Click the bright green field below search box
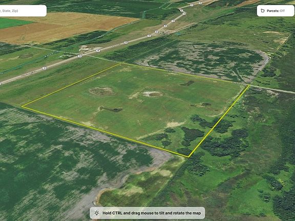The height and width of the screenshot is (221, 295). 13,23
